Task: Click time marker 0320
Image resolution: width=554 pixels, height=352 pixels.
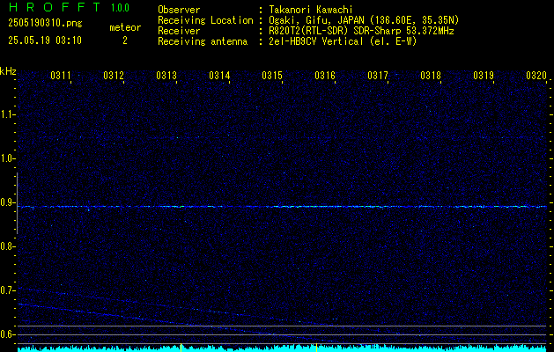Action: pyautogui.click(x=536, y=76)
